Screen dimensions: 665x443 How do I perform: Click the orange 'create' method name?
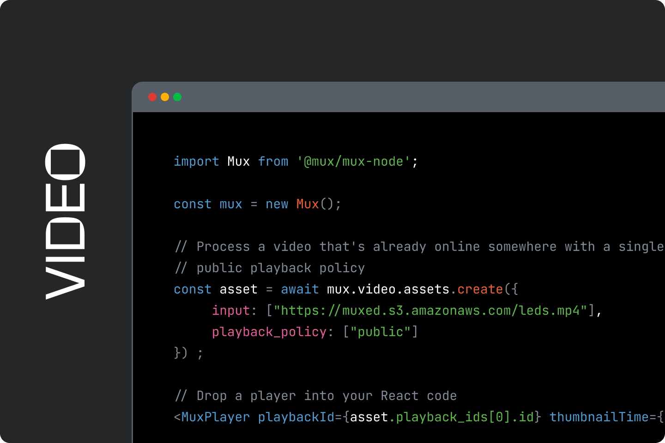coord(480,289)
